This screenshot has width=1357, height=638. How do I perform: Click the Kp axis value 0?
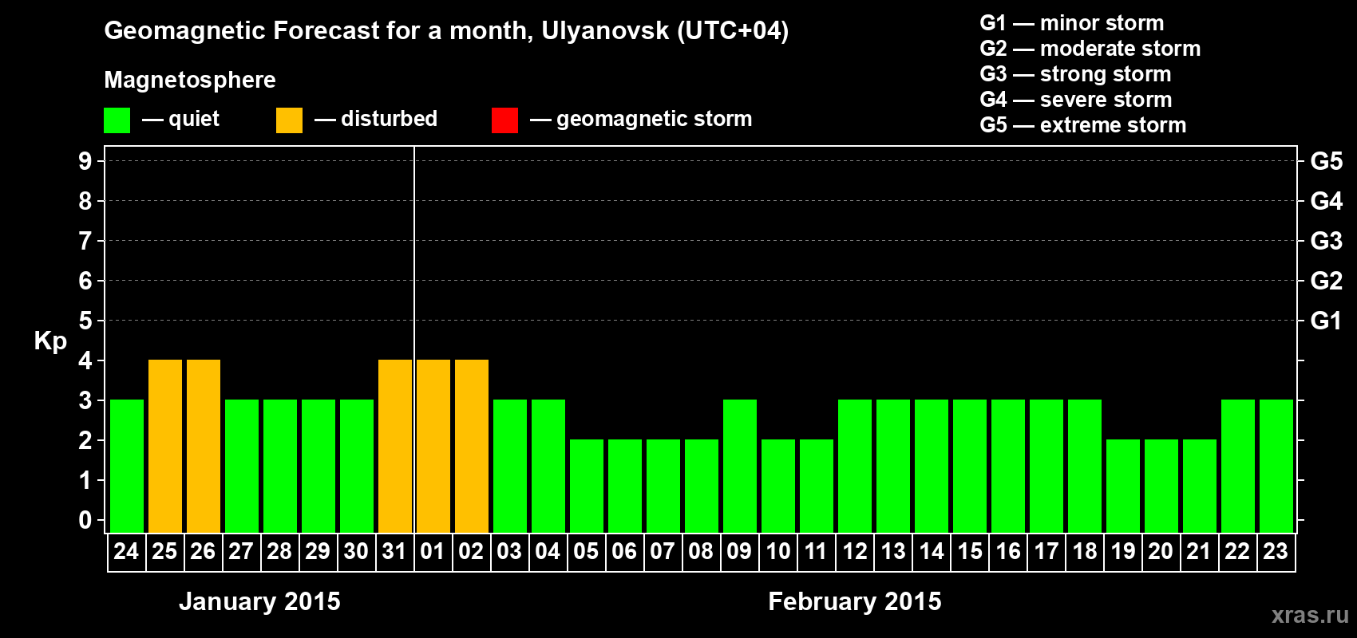[x=85, y=520]
